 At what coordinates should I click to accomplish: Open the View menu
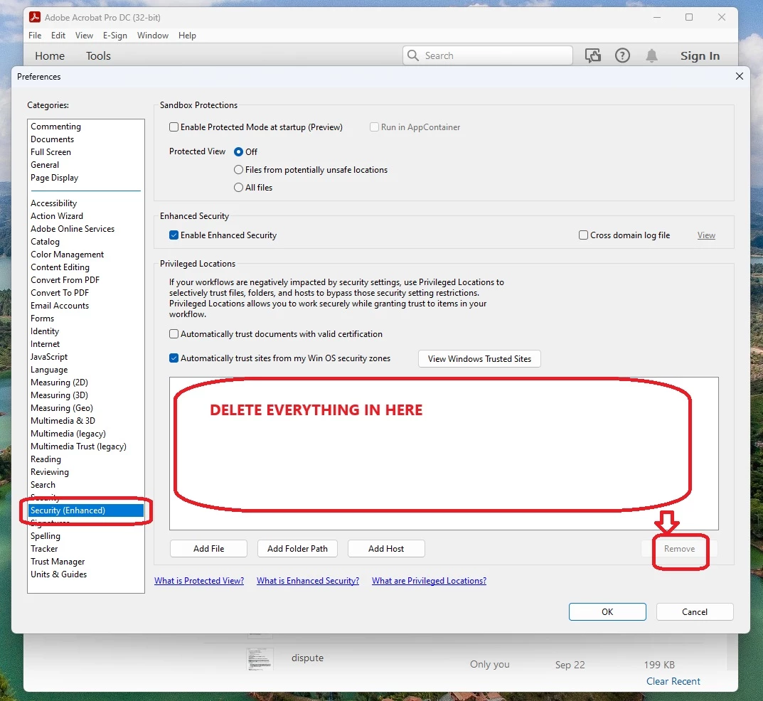pos(84,36)
